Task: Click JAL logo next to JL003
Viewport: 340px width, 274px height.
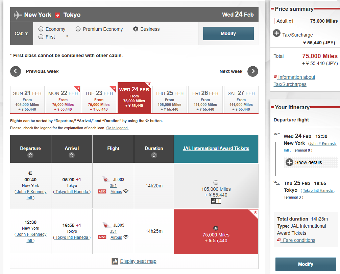Action: click(106, 179)
